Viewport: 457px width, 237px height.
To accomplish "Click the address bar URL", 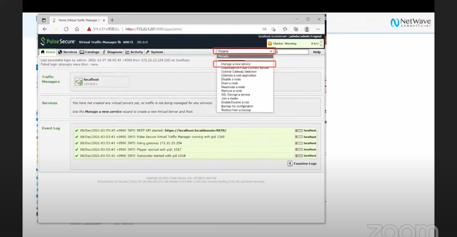I will (x=154, y=29).
